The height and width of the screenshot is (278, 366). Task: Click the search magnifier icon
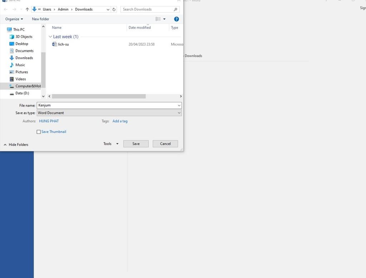[175, 9]
